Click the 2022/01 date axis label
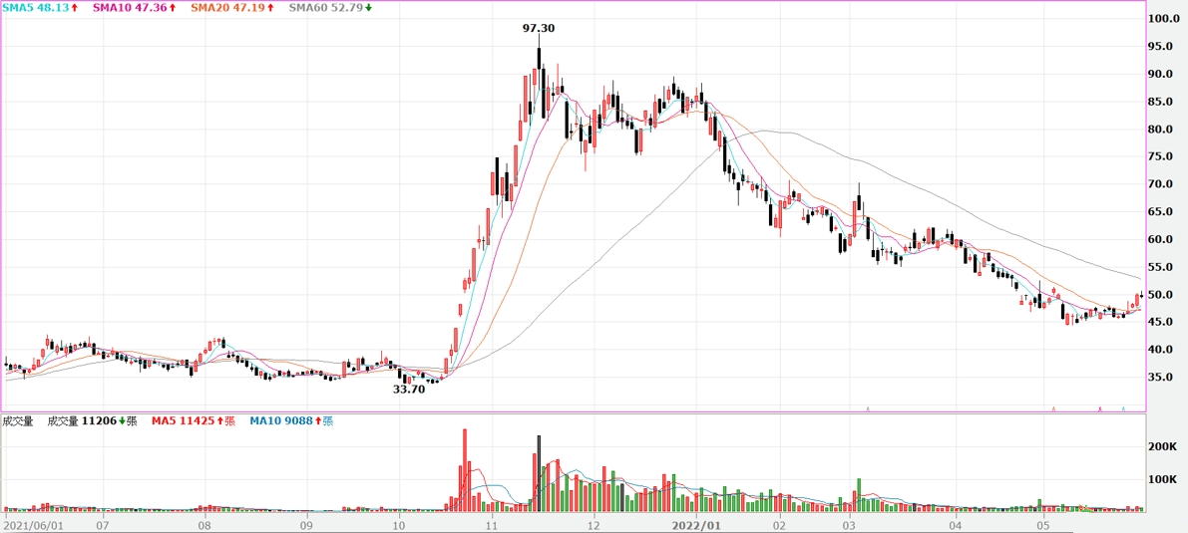 [695, 524]
